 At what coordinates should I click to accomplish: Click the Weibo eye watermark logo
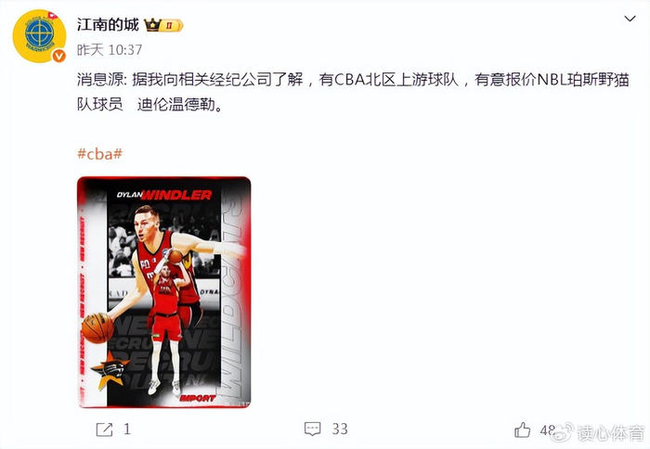pyautogui.click(x=564, y=431)
